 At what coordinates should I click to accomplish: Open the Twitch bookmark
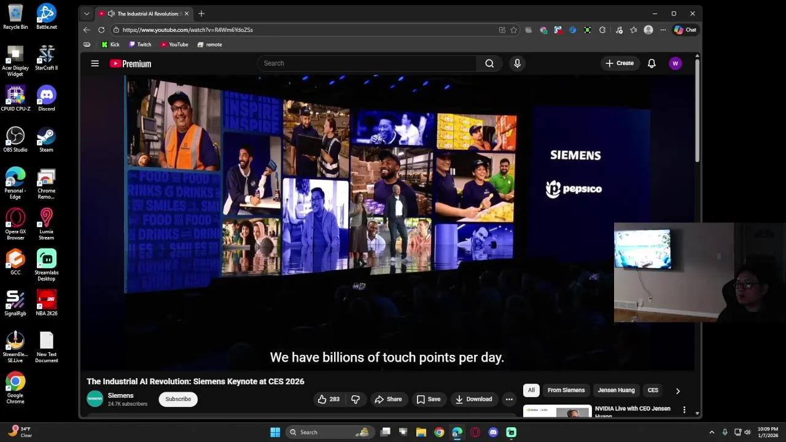pyautogui.click(x=140, y=44)
